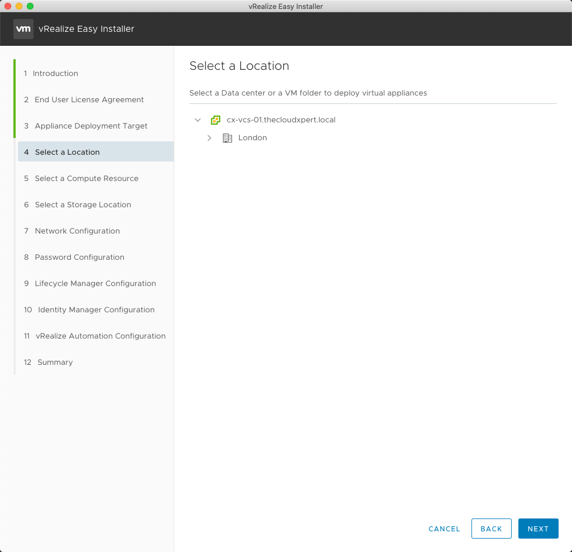Go to Network Configuration step
The image size is (572, 552).
coord(77,231)
